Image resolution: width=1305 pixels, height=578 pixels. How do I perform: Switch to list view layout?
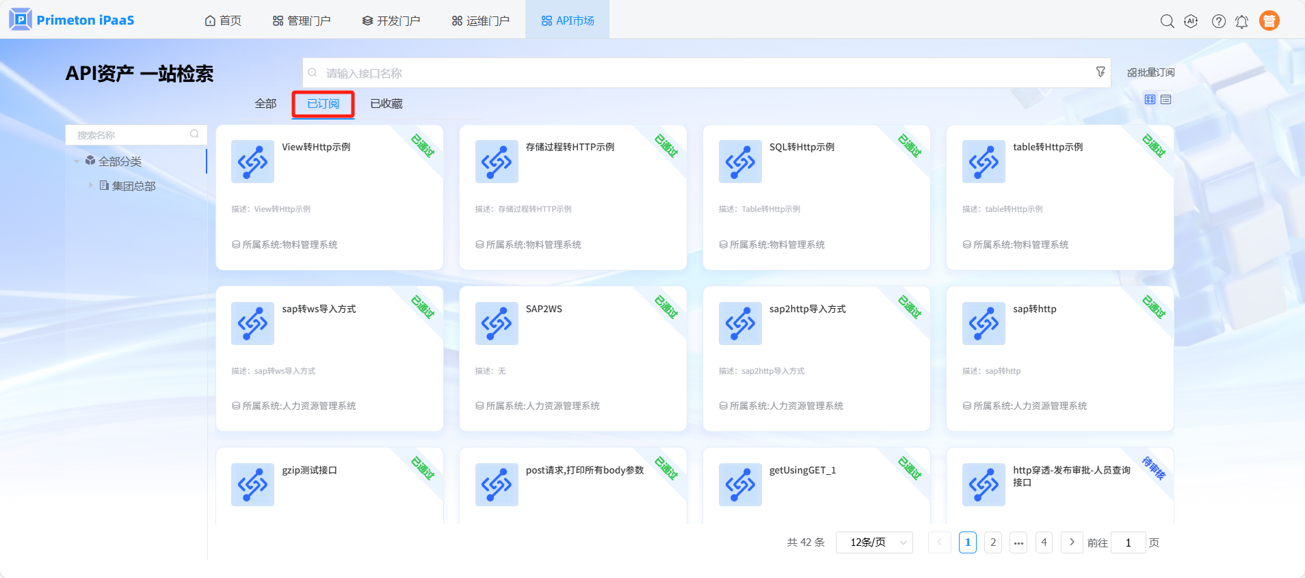coord(1166,100)
